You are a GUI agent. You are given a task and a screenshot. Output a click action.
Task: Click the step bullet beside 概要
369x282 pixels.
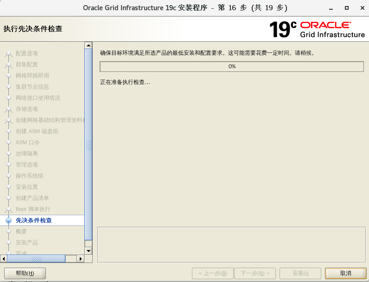tap(8, 231)
